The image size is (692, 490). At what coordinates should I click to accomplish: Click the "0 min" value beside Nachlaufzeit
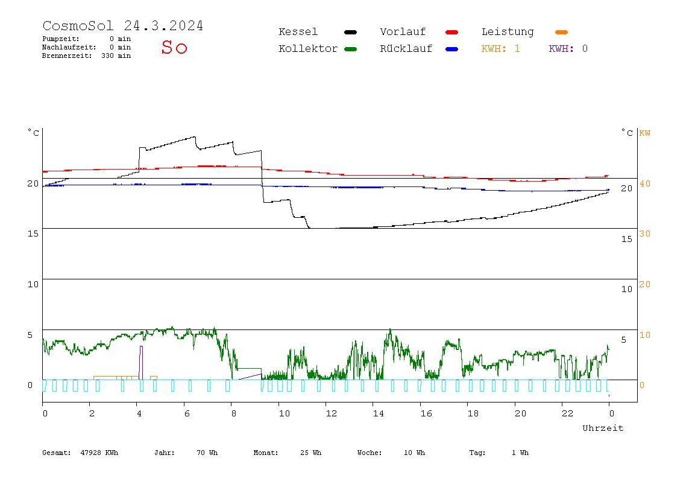pyautogui.click(x=120, y=47)
